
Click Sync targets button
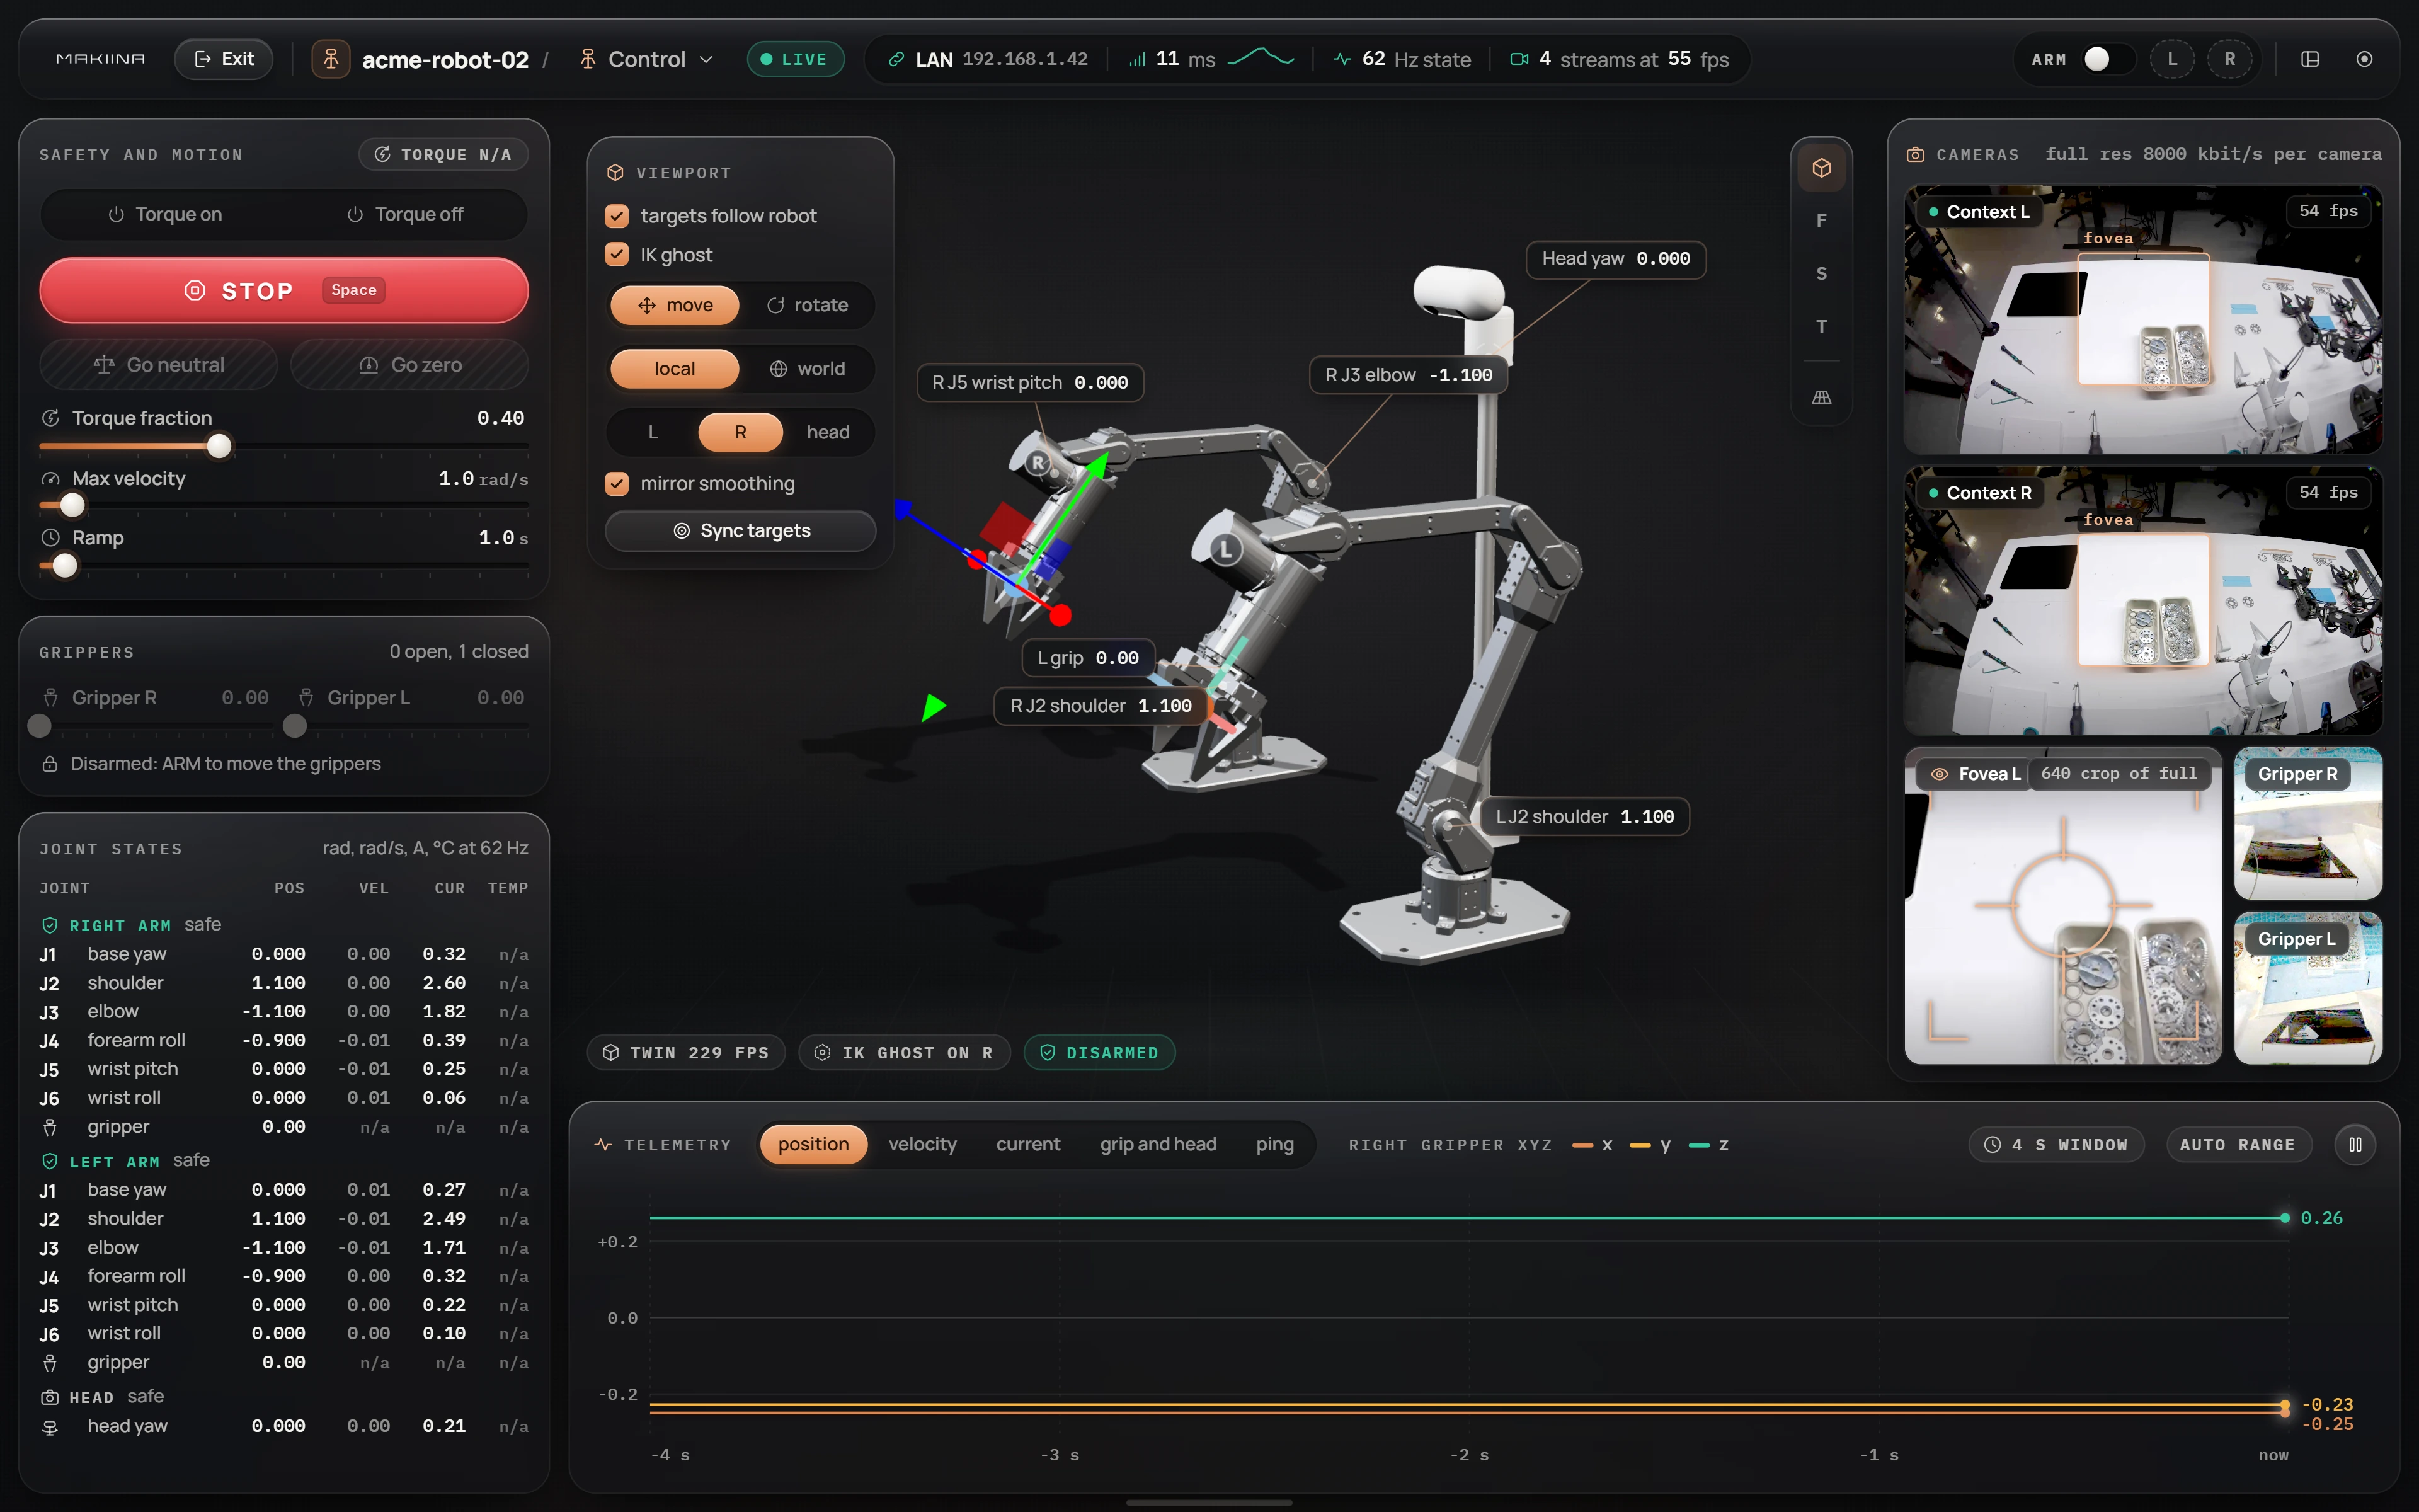click(x=741, y=531)
